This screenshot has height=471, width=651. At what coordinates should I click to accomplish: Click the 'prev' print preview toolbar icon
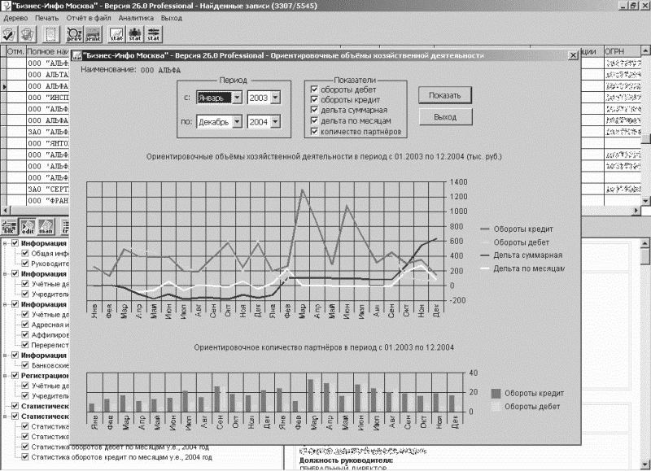point(74,34)
